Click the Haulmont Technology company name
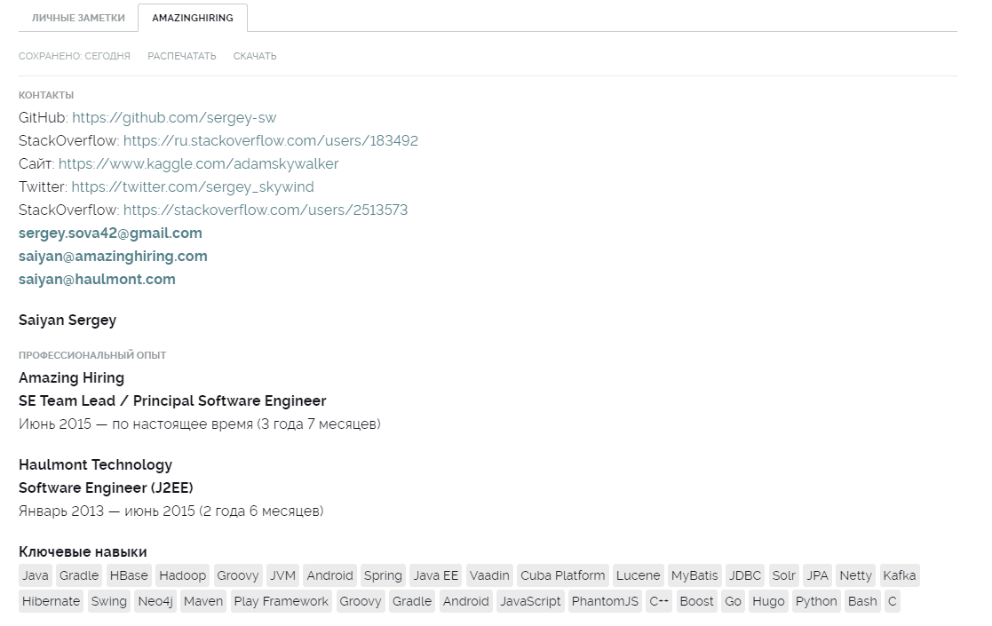992x626 pixels. 95,464
